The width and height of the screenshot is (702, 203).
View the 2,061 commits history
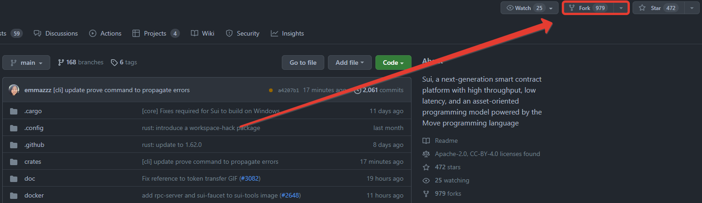(379, 90)
